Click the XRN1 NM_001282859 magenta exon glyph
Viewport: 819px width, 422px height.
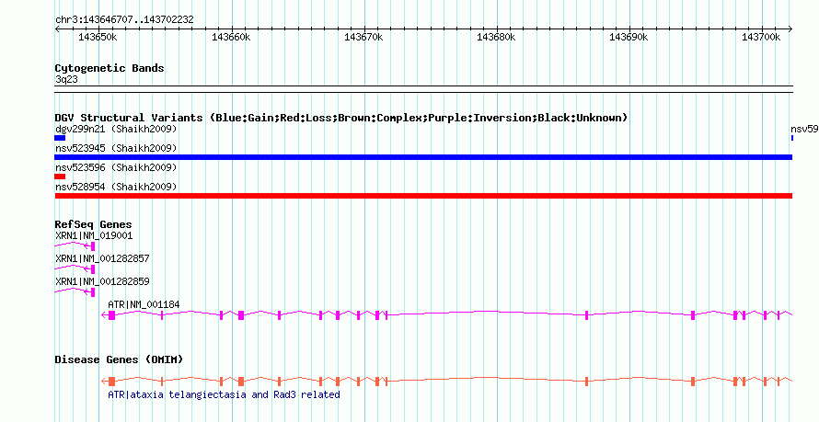pos(93,292)
